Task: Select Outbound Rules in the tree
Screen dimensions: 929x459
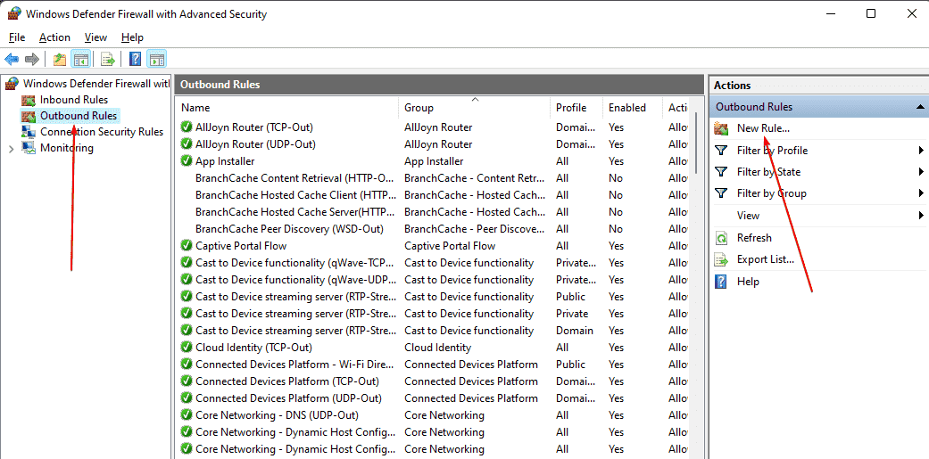Action: click(79, 116)
